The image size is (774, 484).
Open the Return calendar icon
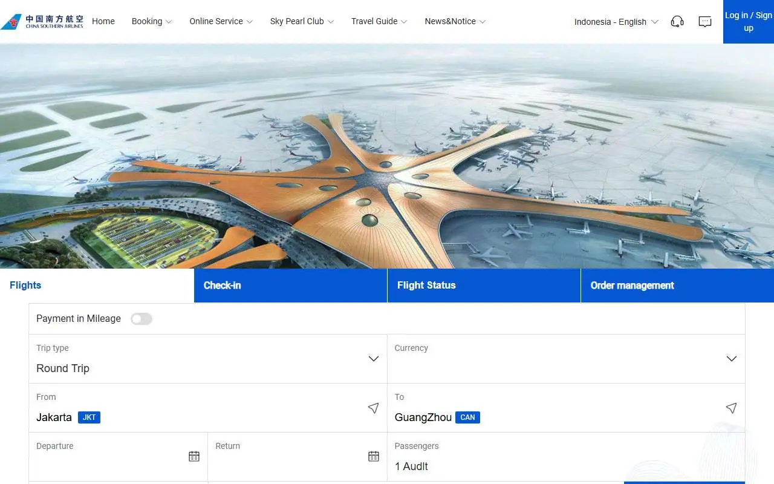pyautogui.click(x=374, y=456)
